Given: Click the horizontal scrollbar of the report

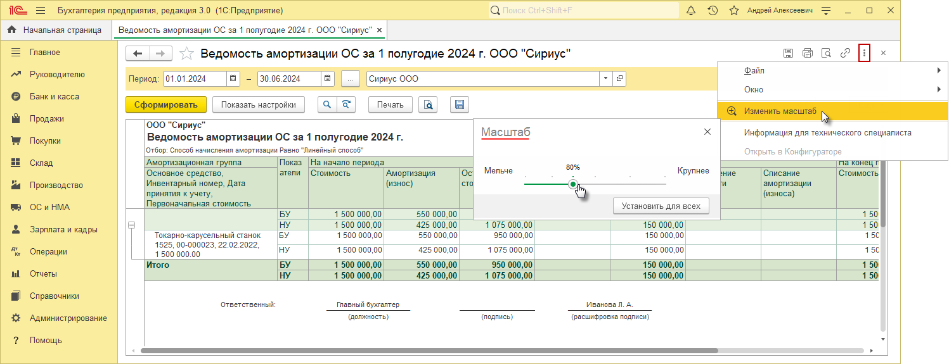Looking at the screenshot, I should tap(429, 350).
